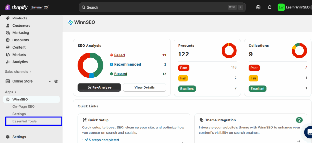This screenshot has height=143, width=312.
Task: Click the Quick Setup wand icon
Action: pos(85,120)
